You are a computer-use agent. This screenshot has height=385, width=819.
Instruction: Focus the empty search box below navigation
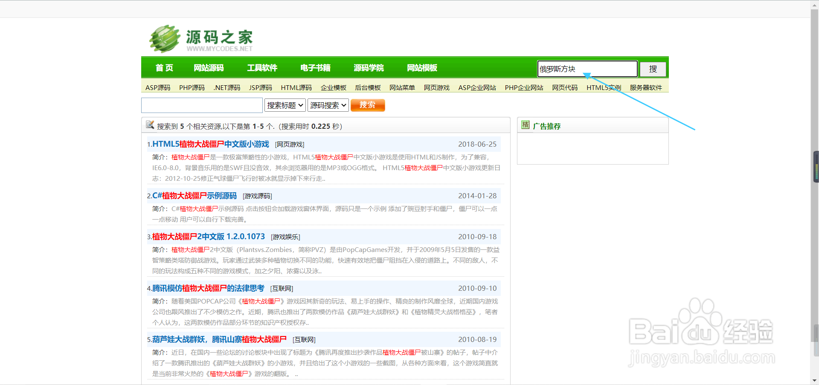(202, 105)
